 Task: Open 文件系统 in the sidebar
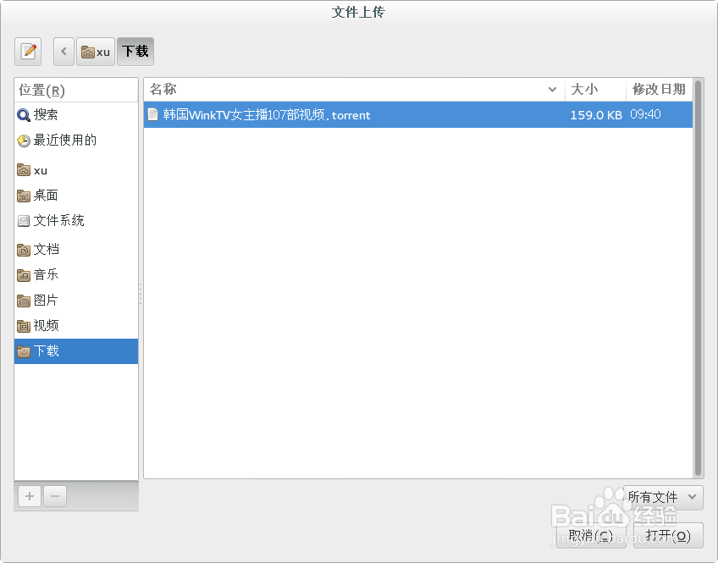pos(76,221)
